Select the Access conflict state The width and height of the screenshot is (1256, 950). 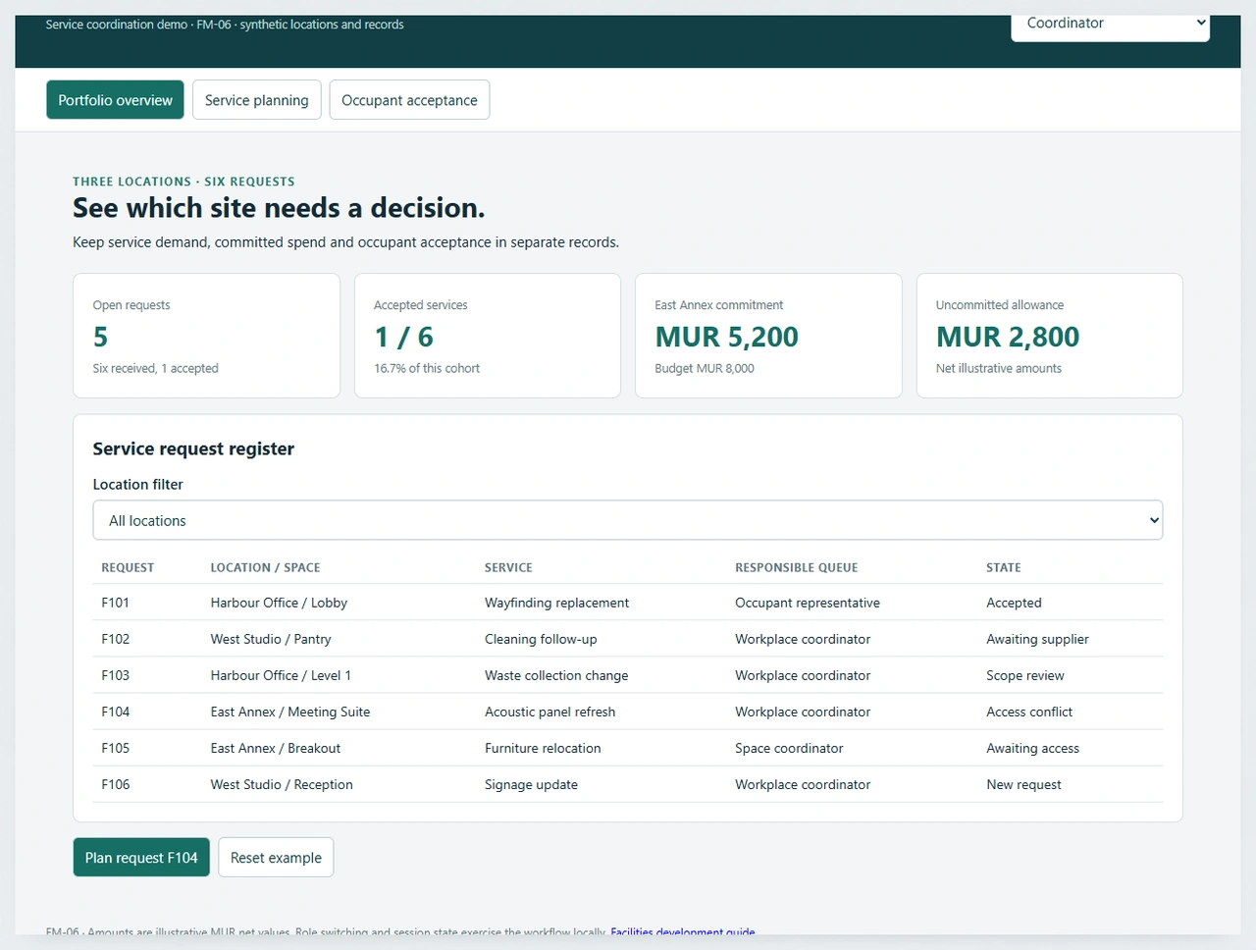pyautogui.click(x=1029, y=712)
